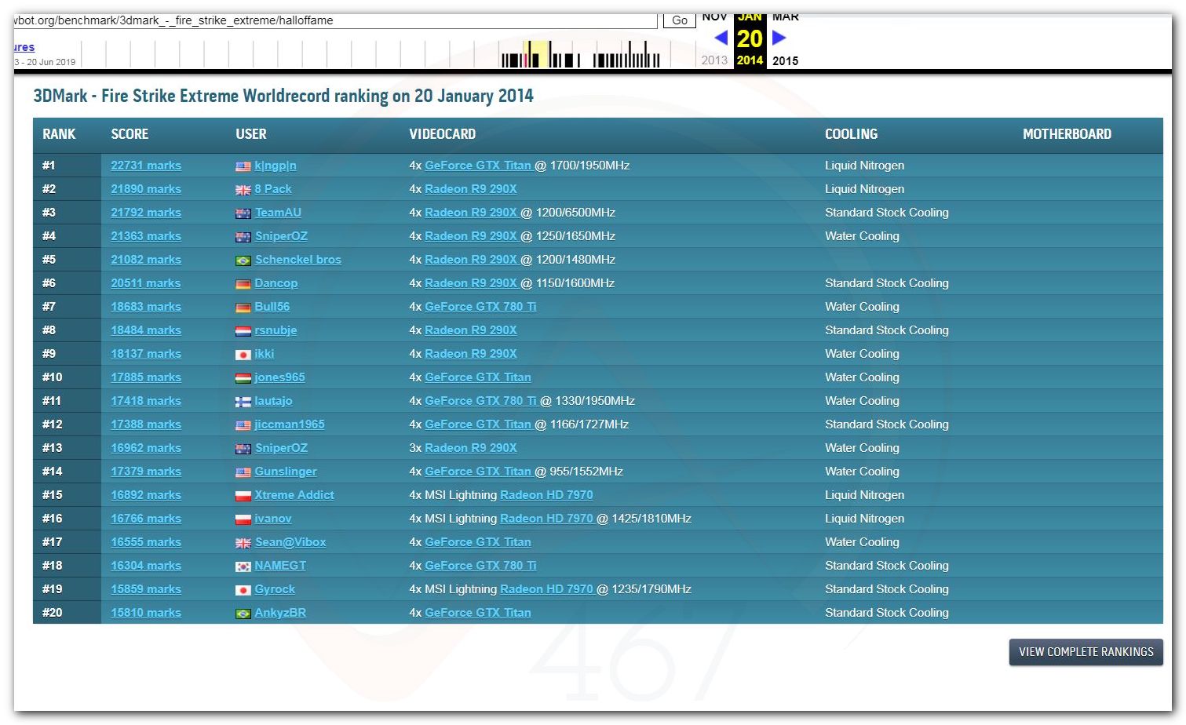Click the Polish flag beside ivanov
Screen dimensions: 1186x725
point(243,519)
